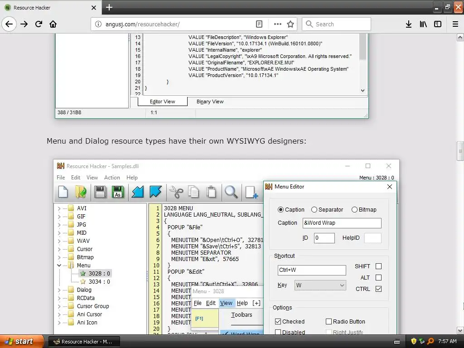Select the Caption radio button
The height and width of the screenshot is (348, 464).
(x=280, y=209)
